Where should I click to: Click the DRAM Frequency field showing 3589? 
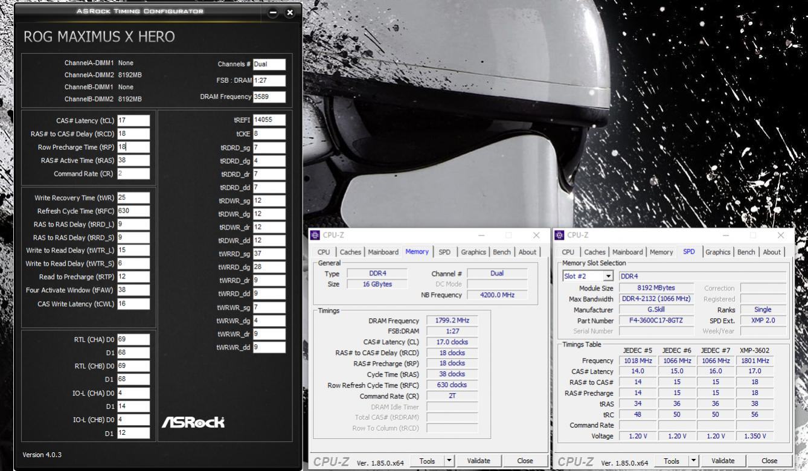[x=269, y=97]
